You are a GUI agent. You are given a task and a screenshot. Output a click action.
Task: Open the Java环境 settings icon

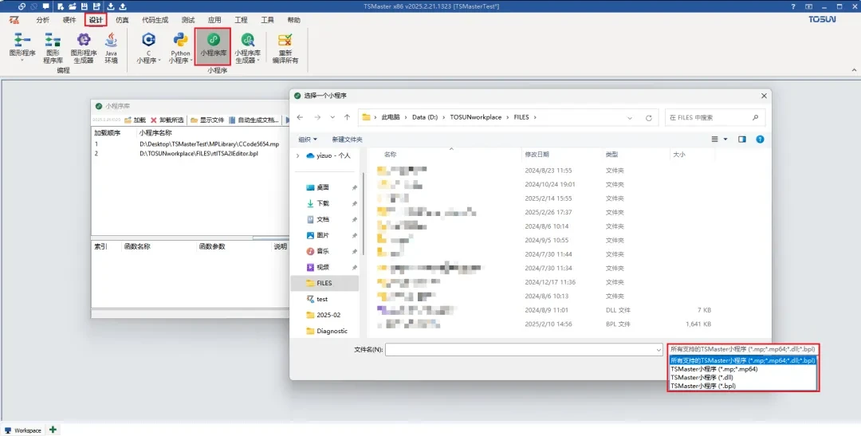point(111,46)
